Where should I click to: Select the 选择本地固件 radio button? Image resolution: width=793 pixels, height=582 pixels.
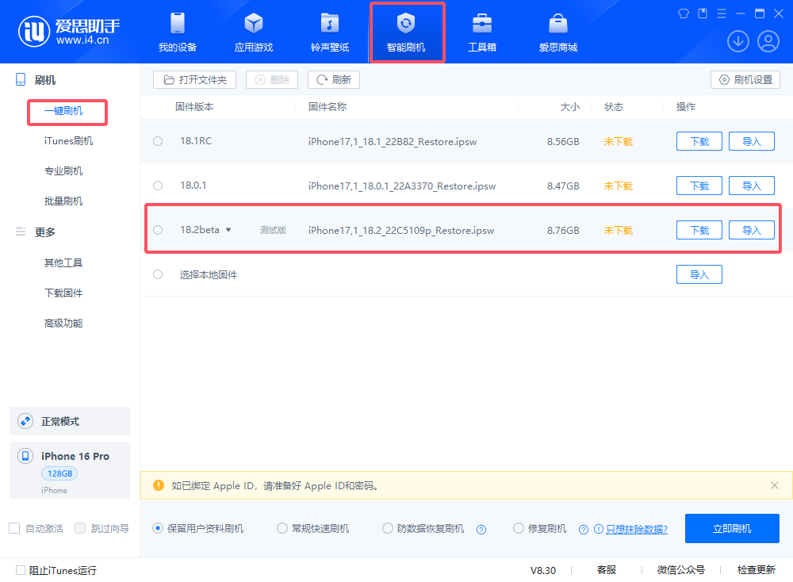coord(158,274)
